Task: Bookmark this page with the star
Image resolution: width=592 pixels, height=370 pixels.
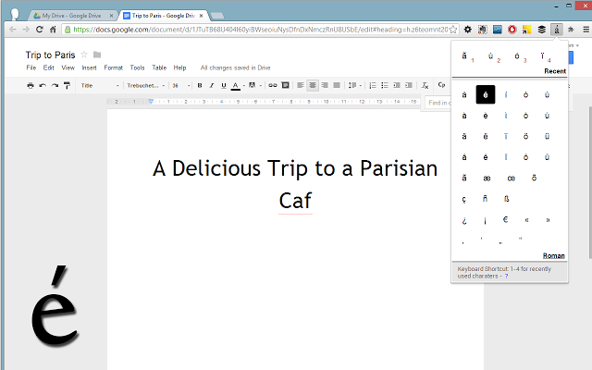Action: coord(453,30)
